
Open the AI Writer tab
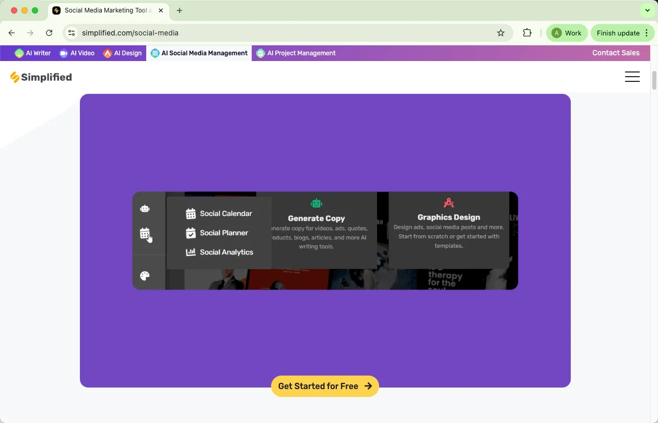(x=33, y=53)
